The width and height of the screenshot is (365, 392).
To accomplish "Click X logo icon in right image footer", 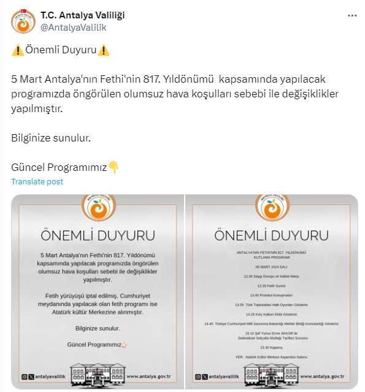I will [x=205, y=377].
